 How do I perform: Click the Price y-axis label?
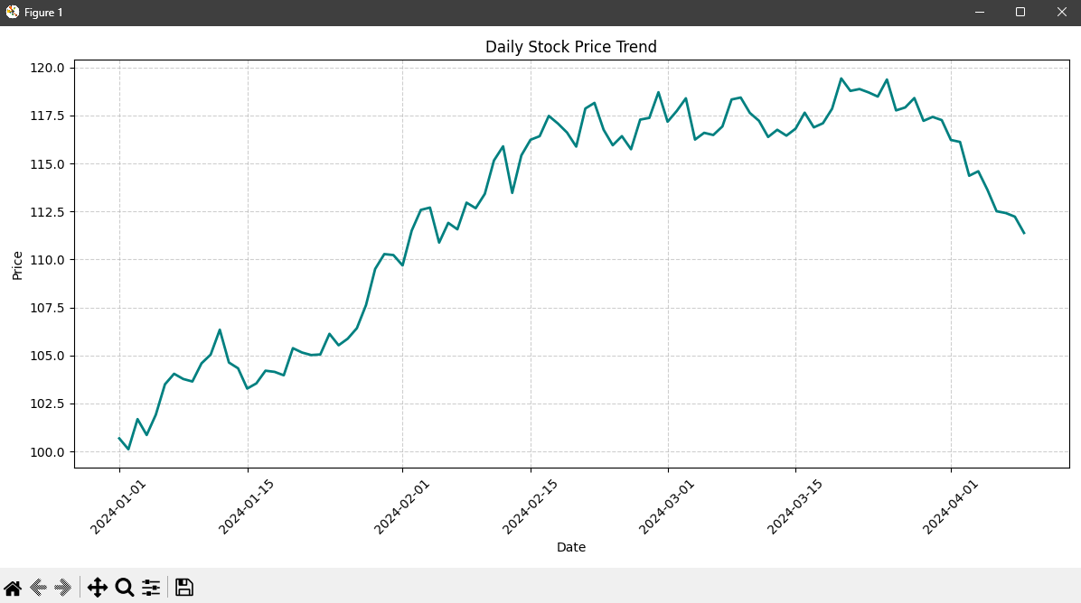point(17,265)
